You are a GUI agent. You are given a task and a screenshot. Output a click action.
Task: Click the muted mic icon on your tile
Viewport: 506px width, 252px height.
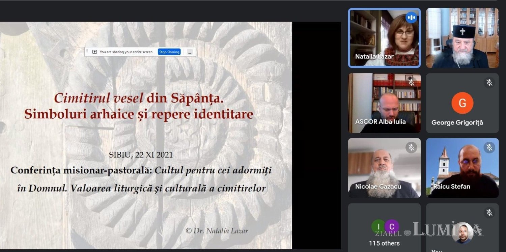point(489,213)
